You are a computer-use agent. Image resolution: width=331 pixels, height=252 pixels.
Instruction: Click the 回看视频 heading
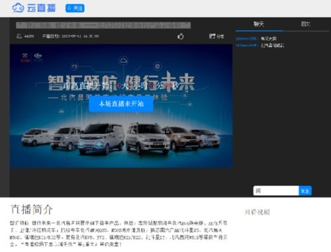pyautogui.click(x=257, y=212)
